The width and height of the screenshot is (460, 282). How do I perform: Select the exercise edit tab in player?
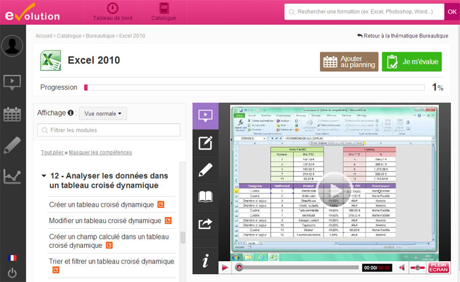click(205, 143)
